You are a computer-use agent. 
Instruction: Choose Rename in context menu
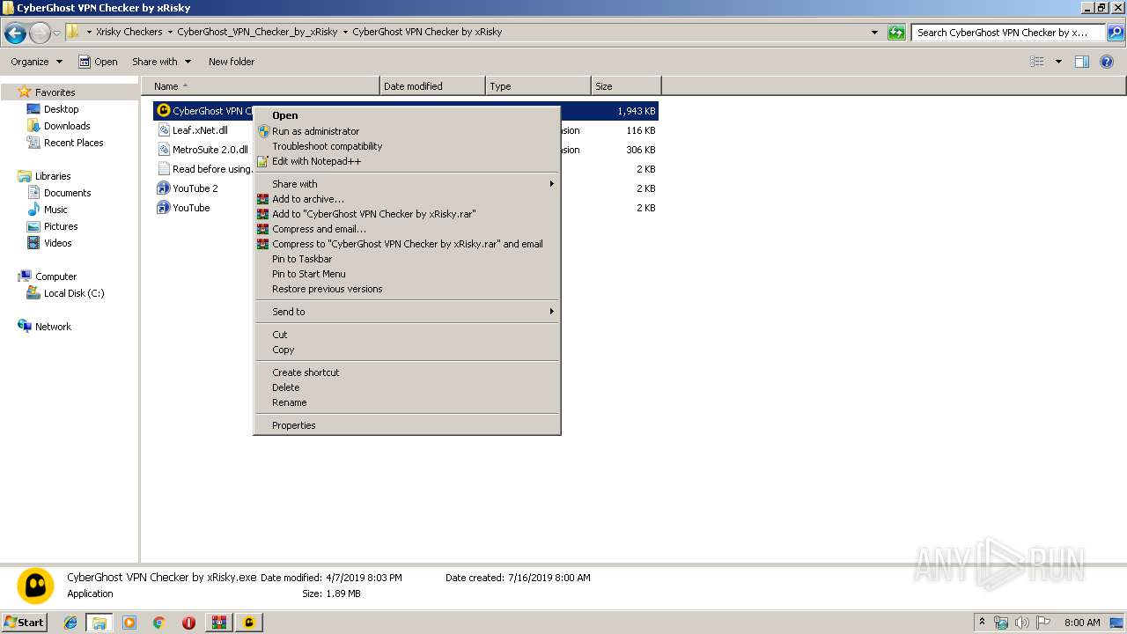tap(407, 402)
